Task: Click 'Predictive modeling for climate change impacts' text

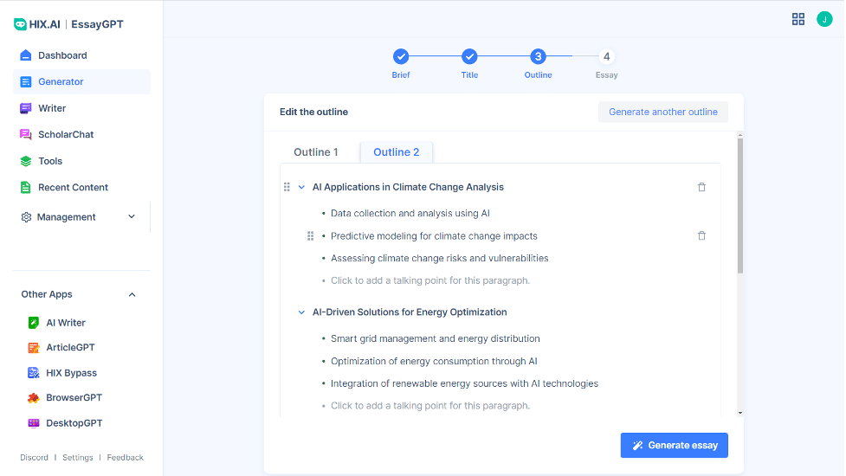Action: (x=434, y=236)
